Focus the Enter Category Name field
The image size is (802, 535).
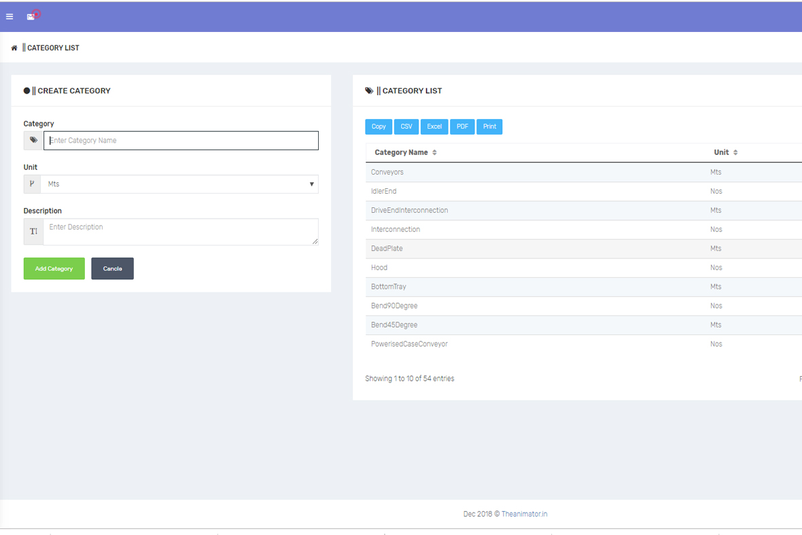pyautogui.click(x=181, y=141)
